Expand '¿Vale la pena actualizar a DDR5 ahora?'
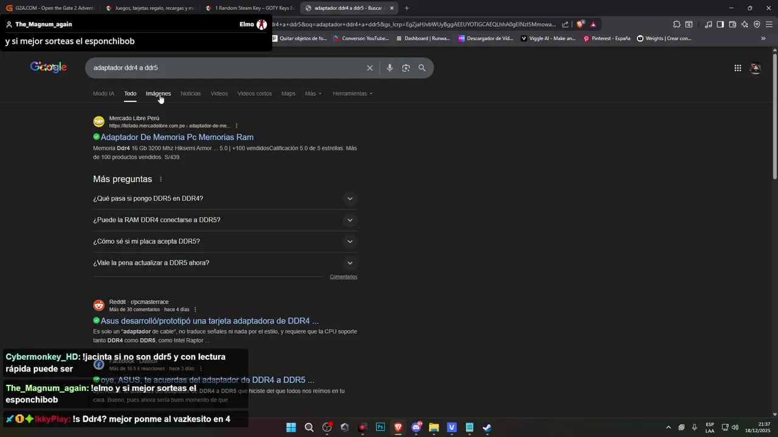 coord(225,263)
